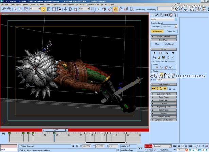The height and width of the screenshot is (152, 209).
Task: Click the Biped Load File icon
Action: coord(159,57)
